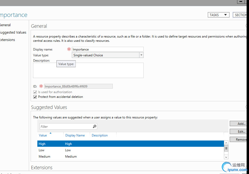The image size is (249, 174).
Task: Open the TASKS dropdown menu
Action: pos(218,15)
